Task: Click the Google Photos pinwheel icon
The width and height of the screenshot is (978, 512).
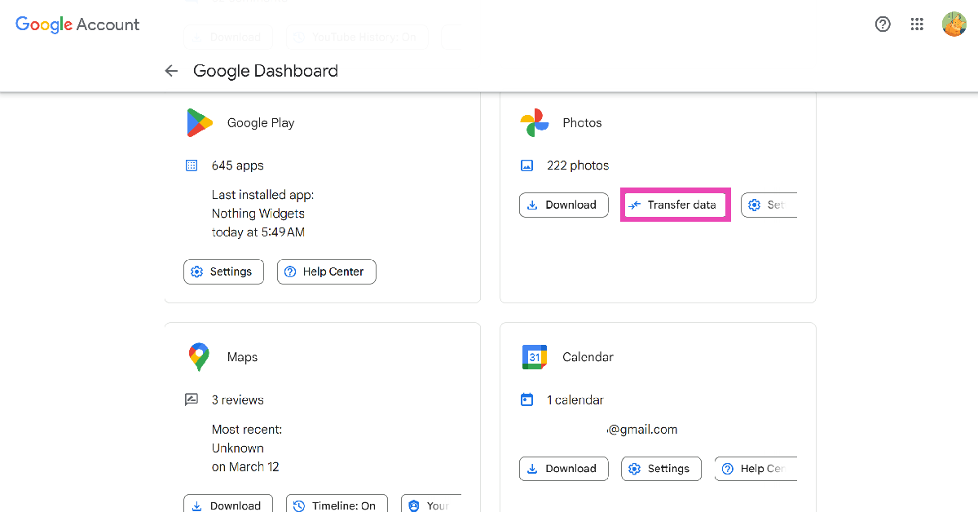Action: 535,122
